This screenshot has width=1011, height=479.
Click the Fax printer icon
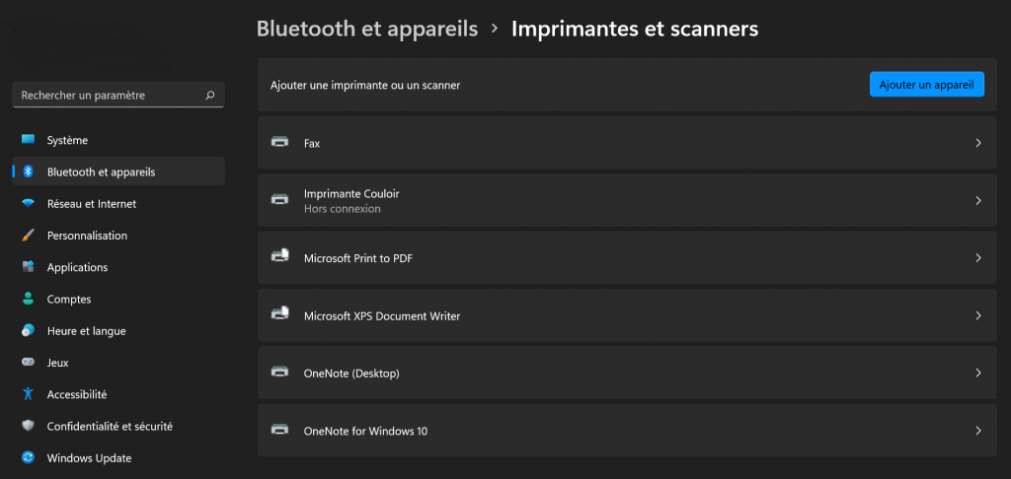(279, 143)
